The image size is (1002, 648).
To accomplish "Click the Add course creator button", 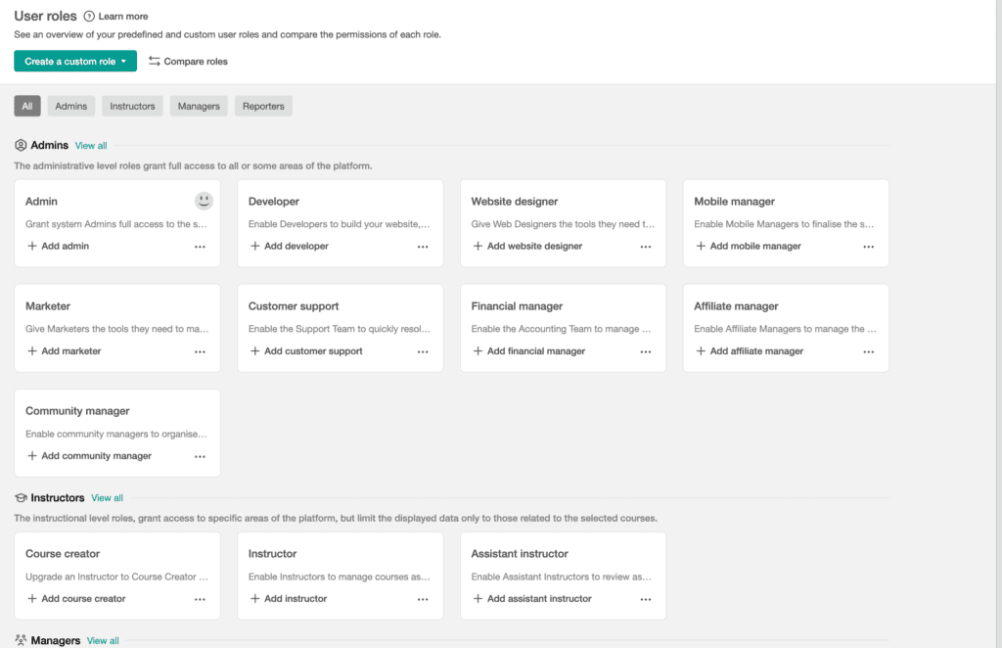I will (76, 598).
